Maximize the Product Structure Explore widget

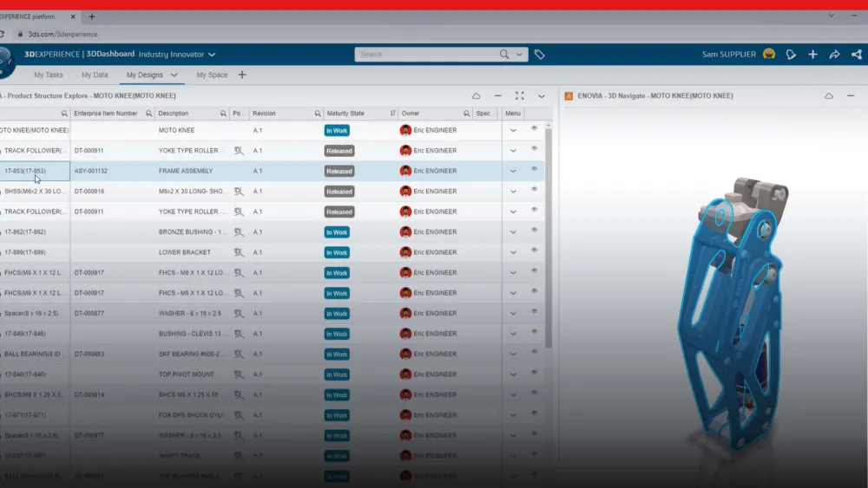pos(519,95)
